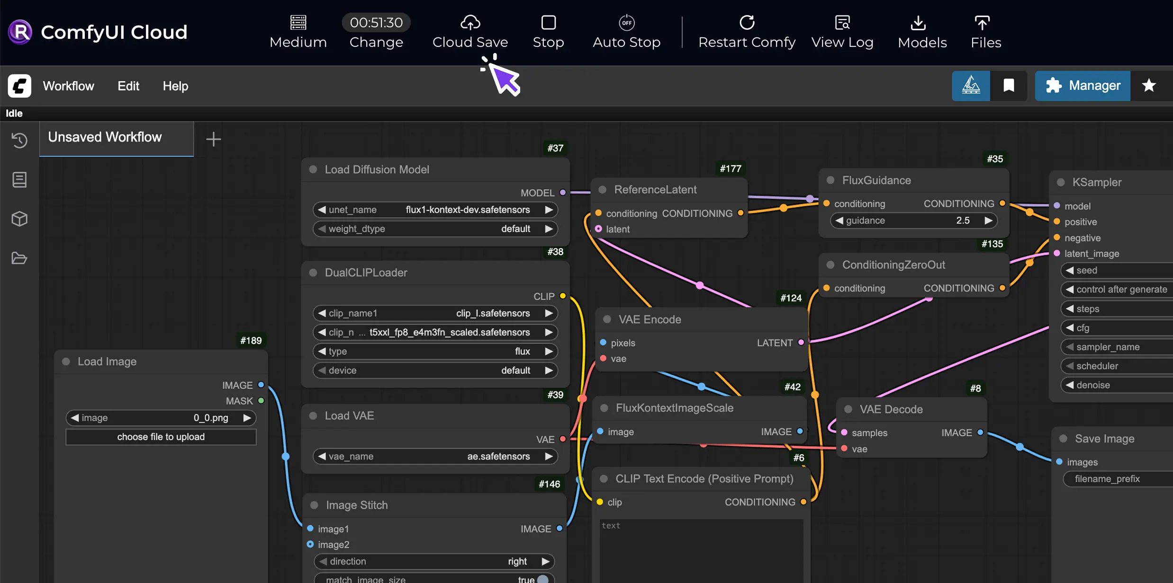Click right arrow on clip_name1 selector
The image size is (1173, 583).
(549, 313)
